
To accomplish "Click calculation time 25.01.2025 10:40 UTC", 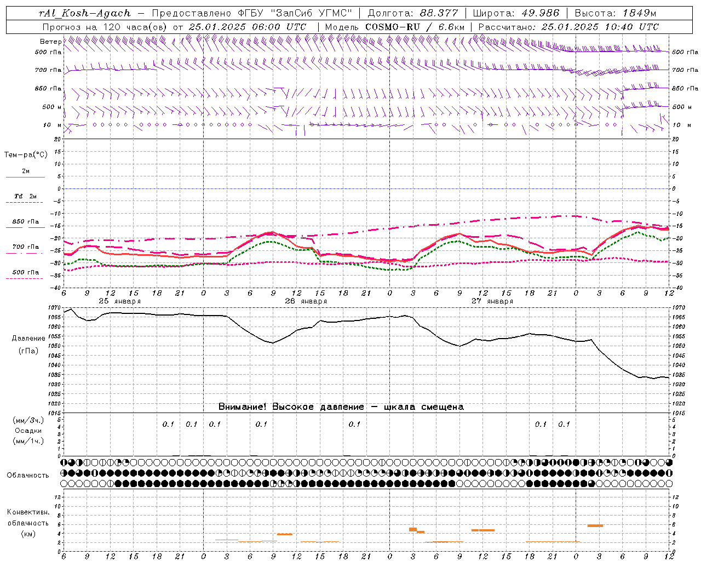I will pyautogui.click(x=600, y=27).
